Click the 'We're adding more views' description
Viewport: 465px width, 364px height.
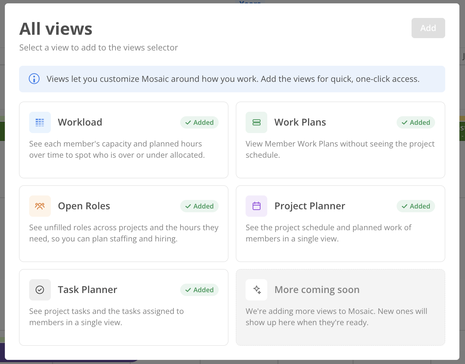point(336,317)
